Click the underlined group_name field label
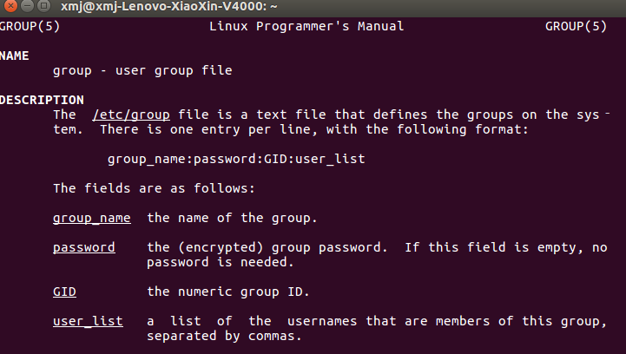Image resolution: width=626 pixels, height=354 pixels. 91,218
